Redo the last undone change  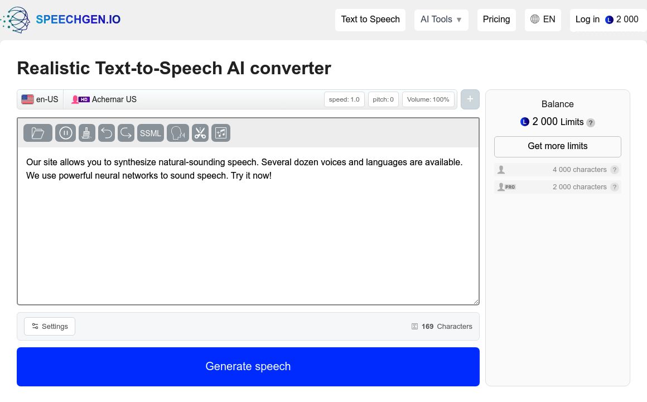(125, 133)
